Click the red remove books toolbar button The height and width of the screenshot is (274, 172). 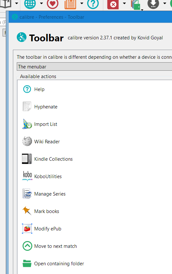(113, 4)
